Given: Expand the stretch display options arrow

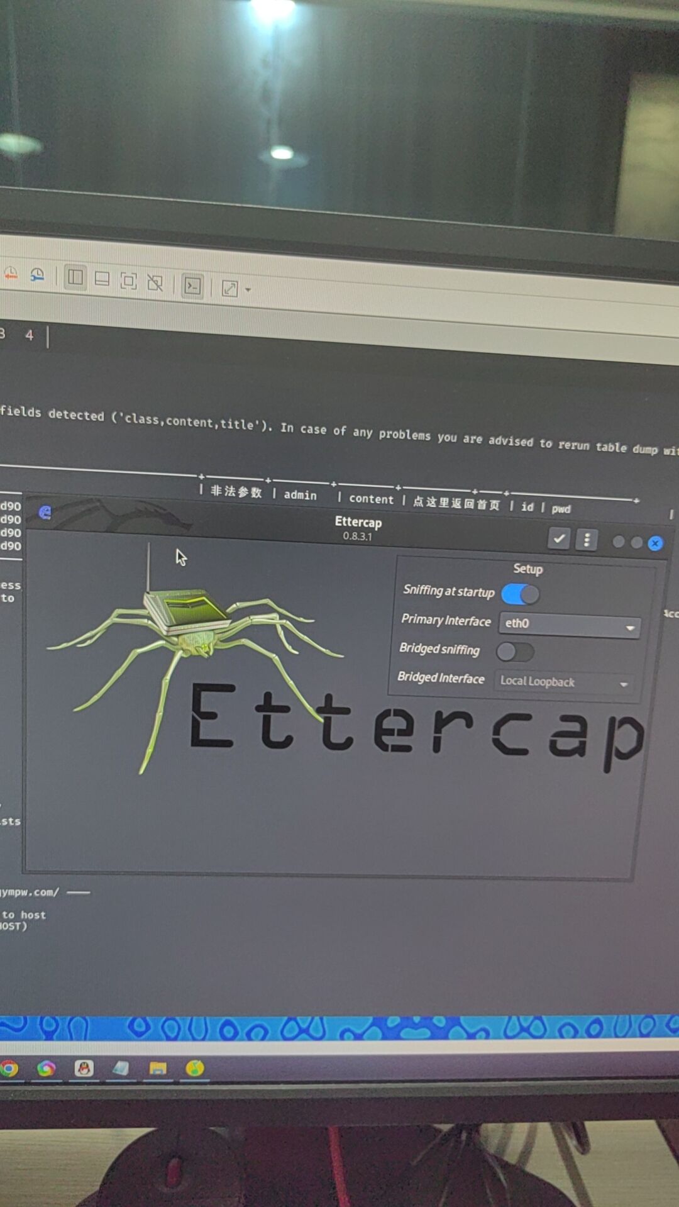Looking at the screenshot, I should (x=248, y=290).
